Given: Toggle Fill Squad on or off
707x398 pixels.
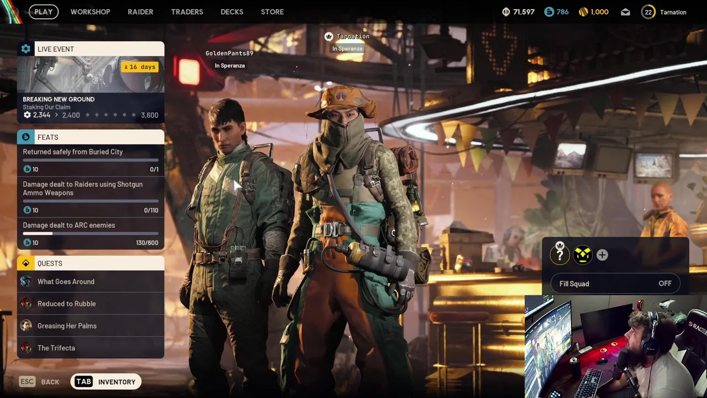Looking at the screenshot, I should click(x=615, y=284).
